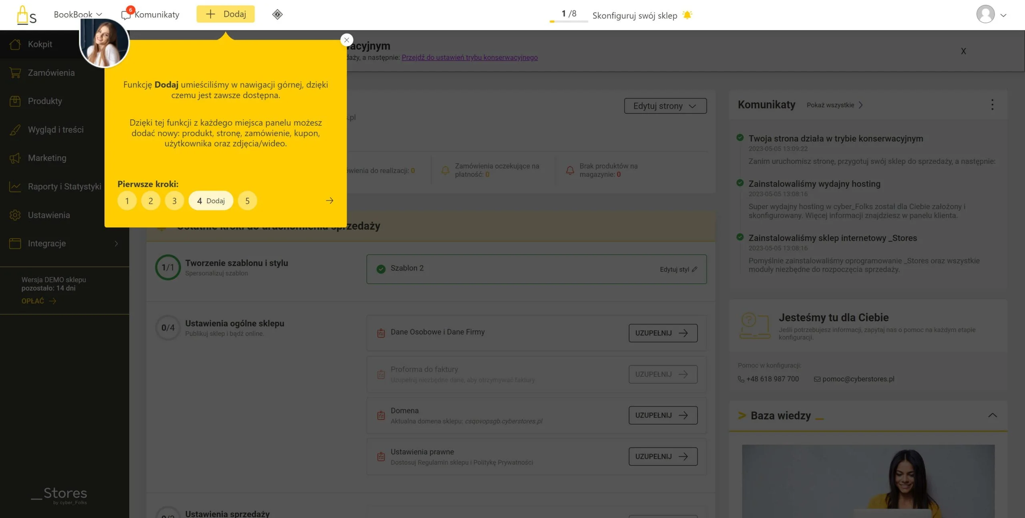Image resolution: width=1025 pixels, height=518 pixels.
Task: Open Zamówienia menu item
Action: [x=51, y=73]
